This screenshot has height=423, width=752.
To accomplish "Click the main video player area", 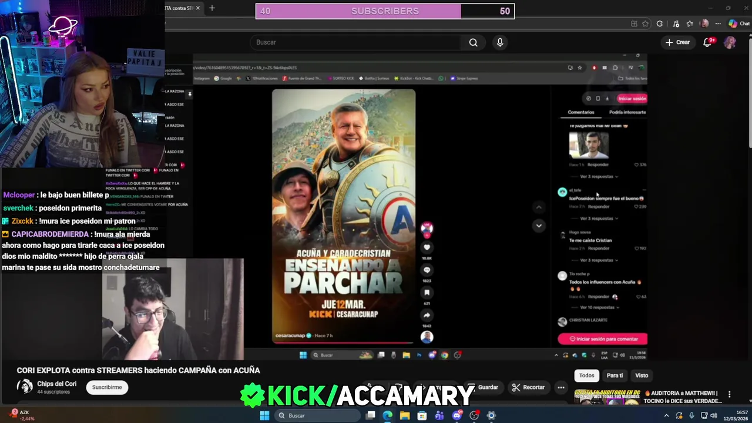I will pos(376,206).
